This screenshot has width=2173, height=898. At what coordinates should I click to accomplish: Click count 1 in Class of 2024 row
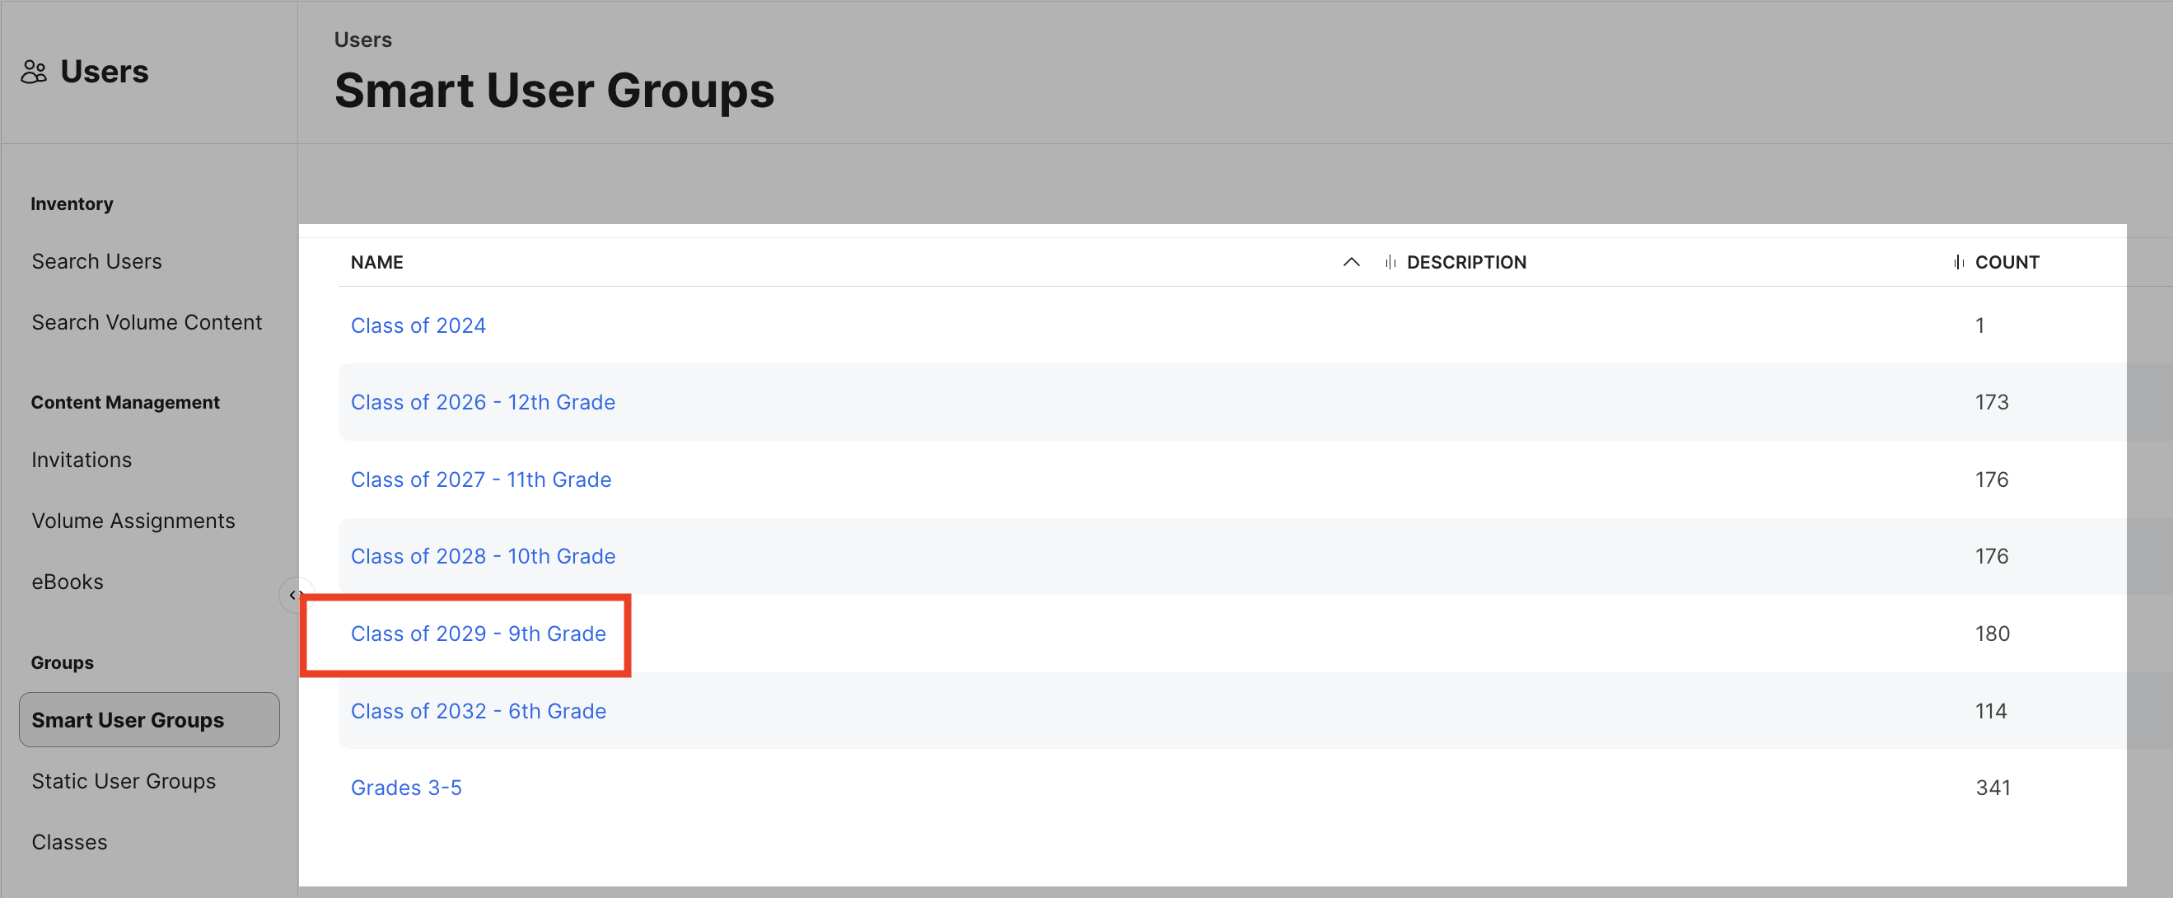click(1979, 325)
